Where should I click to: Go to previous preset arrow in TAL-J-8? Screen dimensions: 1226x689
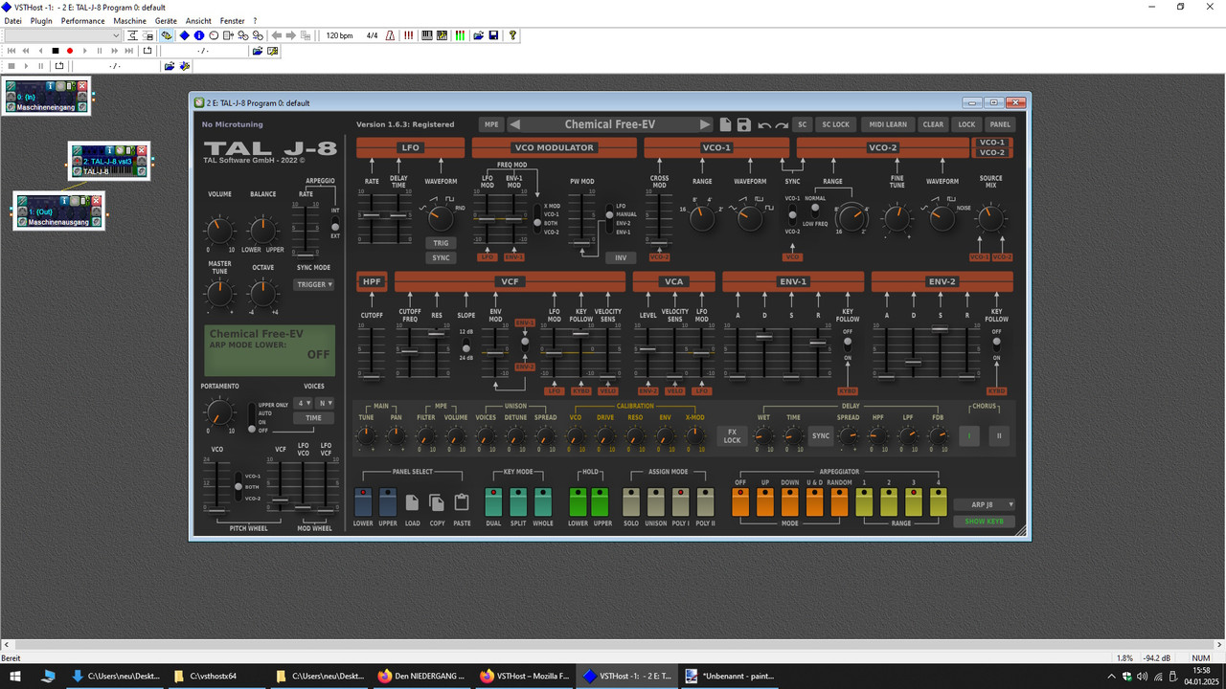pos(515,124)
